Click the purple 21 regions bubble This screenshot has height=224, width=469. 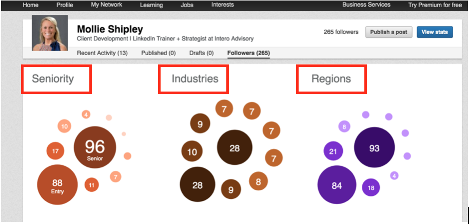[x=333, y=151]
